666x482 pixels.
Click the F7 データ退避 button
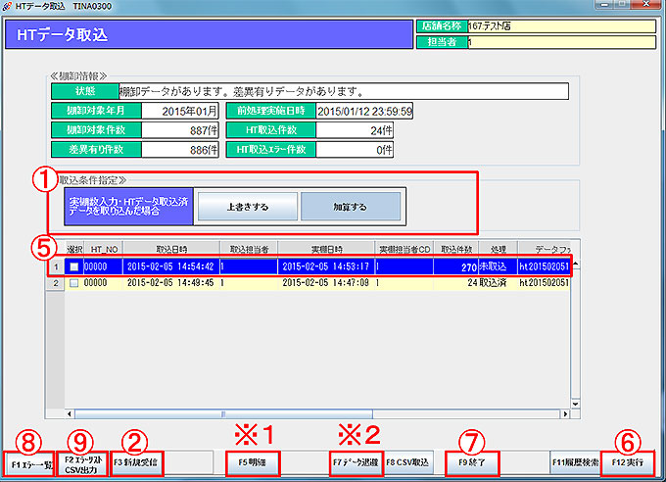(355, 460)
